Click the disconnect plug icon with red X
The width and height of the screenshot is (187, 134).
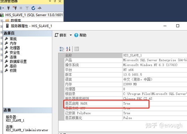[15, 8]
